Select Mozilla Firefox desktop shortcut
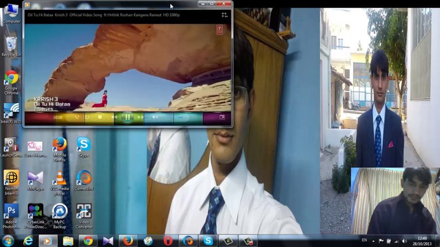The height and width of the screenshot is (247, 440). 60,149
